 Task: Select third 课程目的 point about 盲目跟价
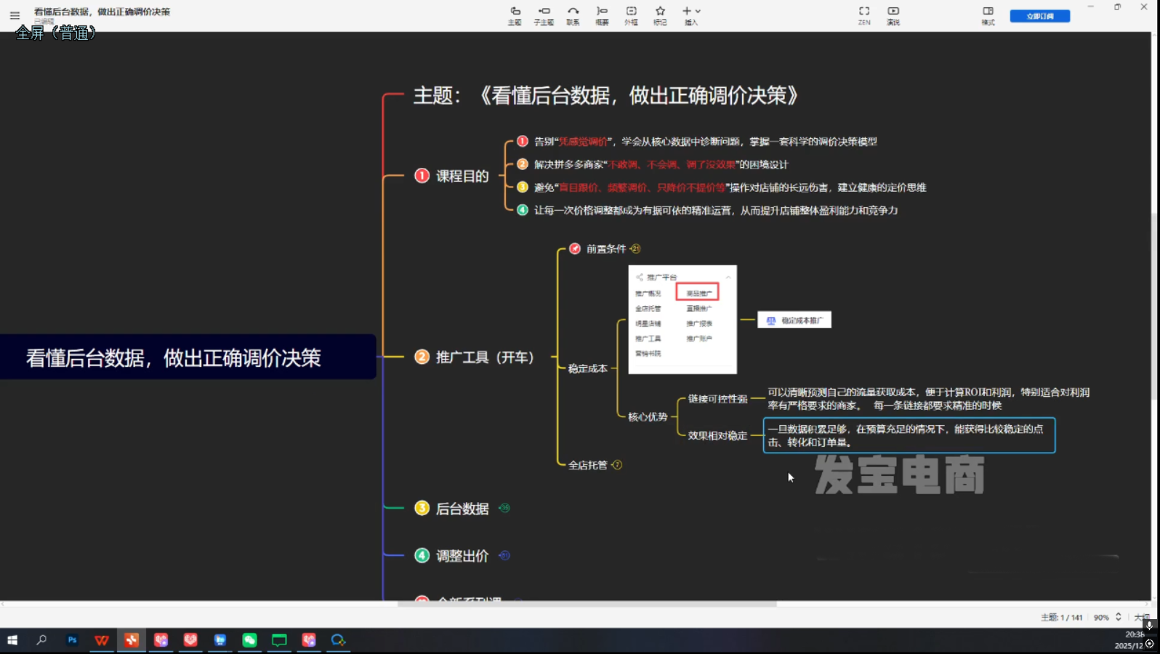point(730,187)
